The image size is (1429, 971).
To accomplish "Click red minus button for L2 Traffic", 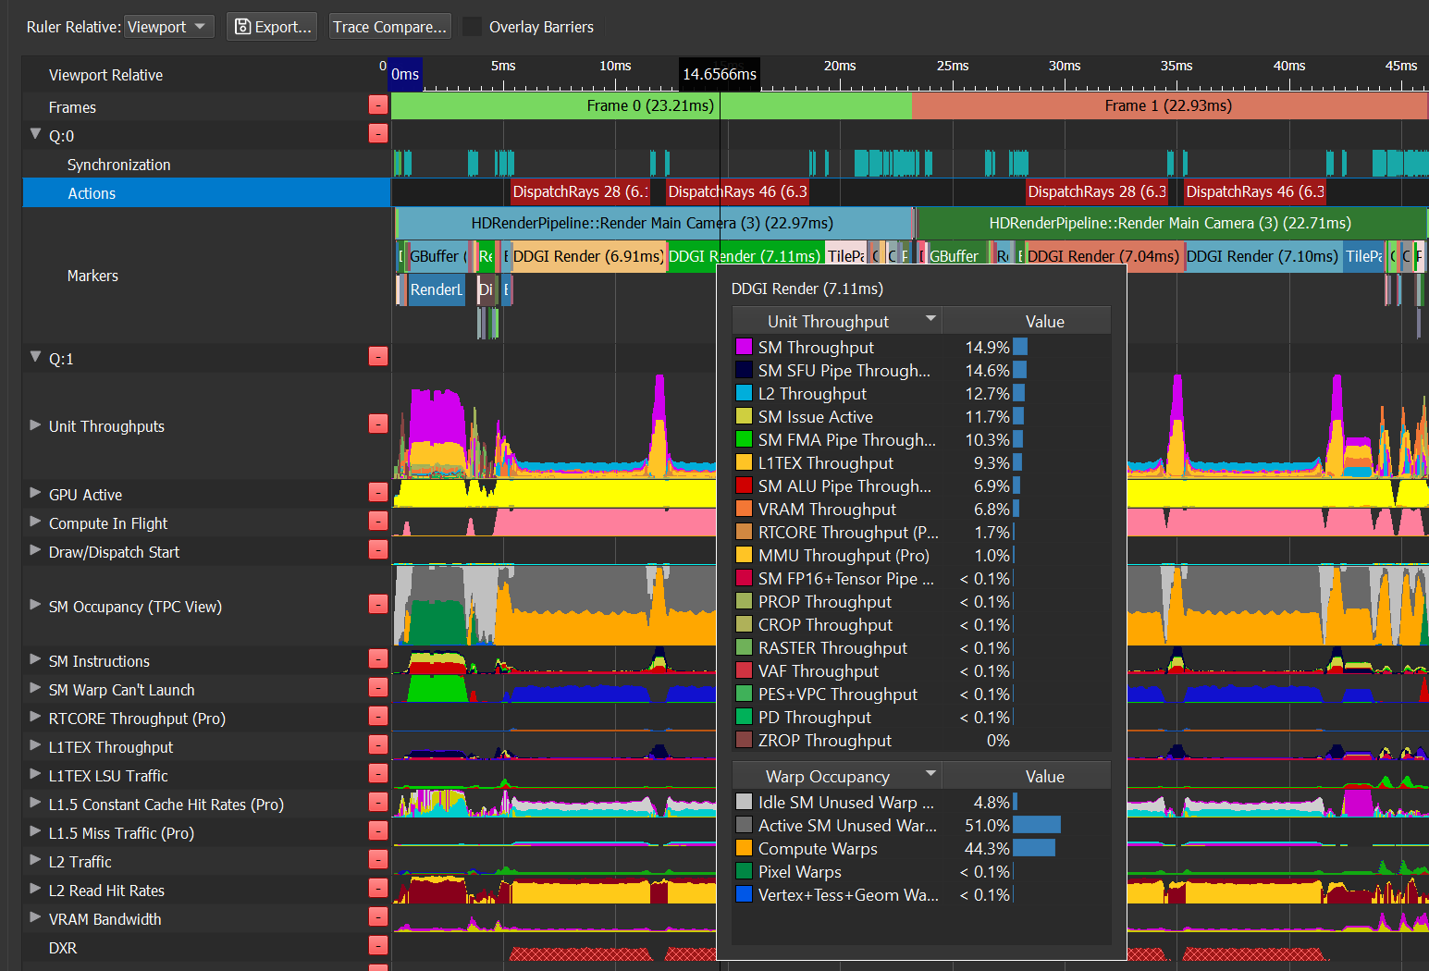I will click(x=378, y=860).
